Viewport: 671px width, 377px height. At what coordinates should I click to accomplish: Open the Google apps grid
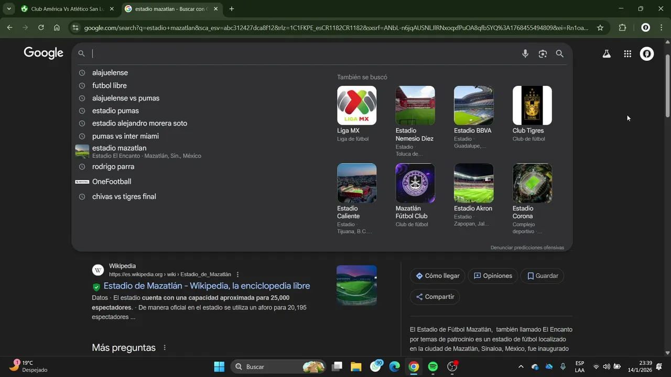(627, 53)
